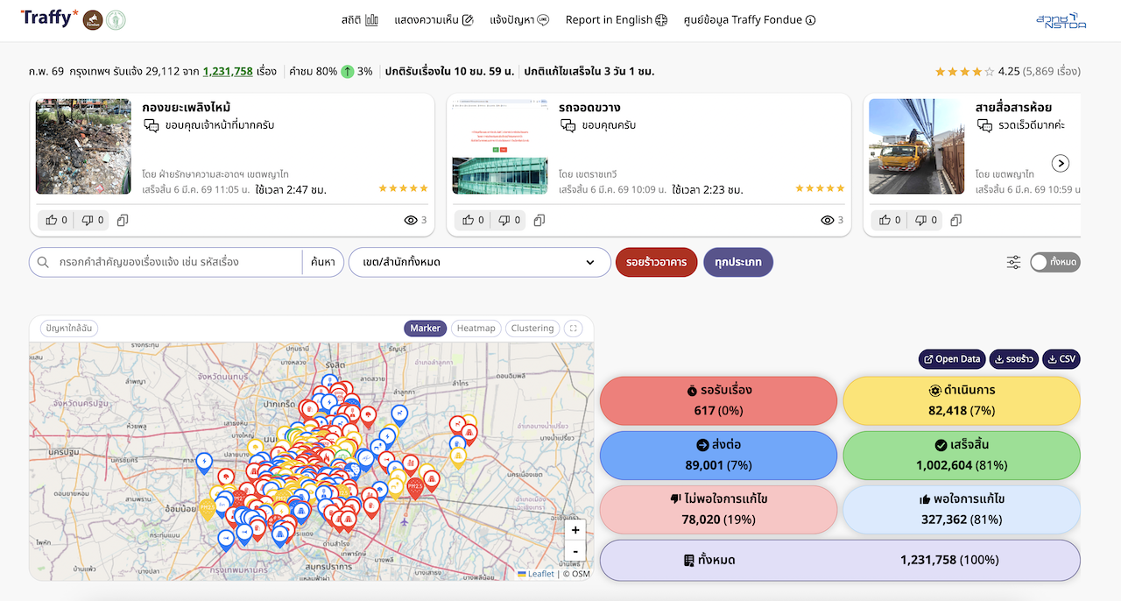Viewport: 1121px width, 601px height.
Task: Switch map view to Clustering mode
Action: (x=532, y=329)
